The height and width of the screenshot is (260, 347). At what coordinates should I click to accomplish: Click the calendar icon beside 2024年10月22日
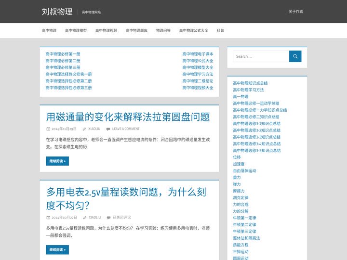coord(48,218)
